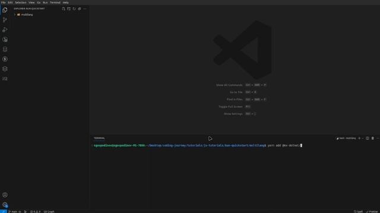This screenshot has width=380, height=213.
Task: Open the Selection menu
Action: pyautogui.click(x=21, y=2)
